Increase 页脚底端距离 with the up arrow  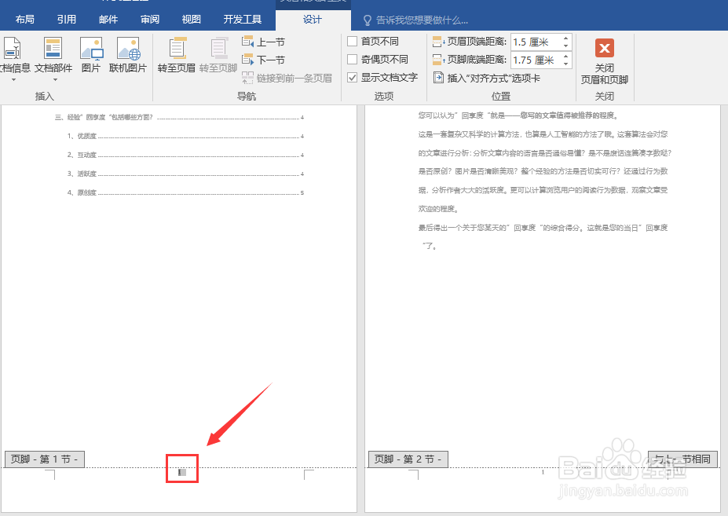click(565, 57)
